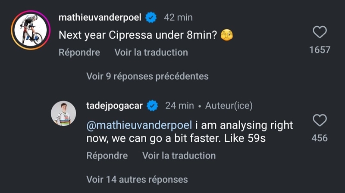Open tadejpogacar's profile picture

point(63,113)
